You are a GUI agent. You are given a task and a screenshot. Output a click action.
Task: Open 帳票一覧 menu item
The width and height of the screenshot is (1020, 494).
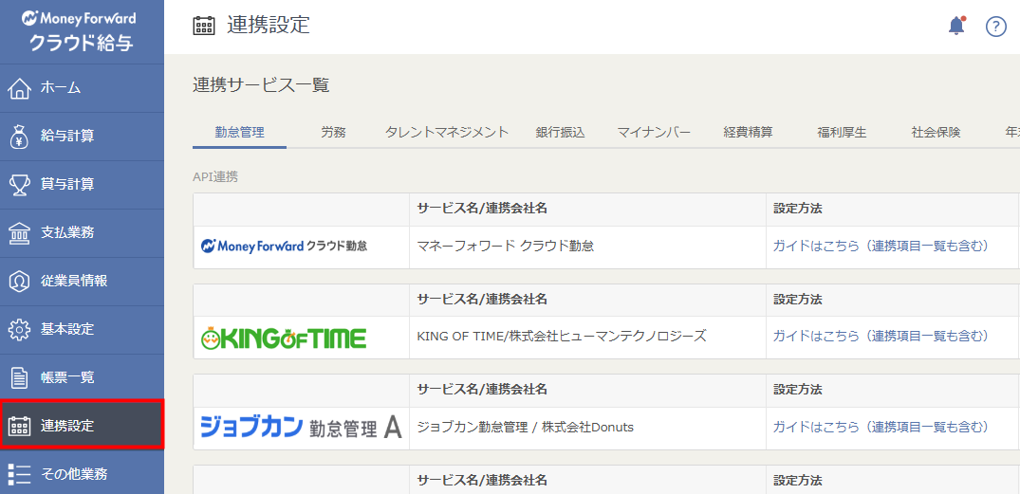pos(82,377)
